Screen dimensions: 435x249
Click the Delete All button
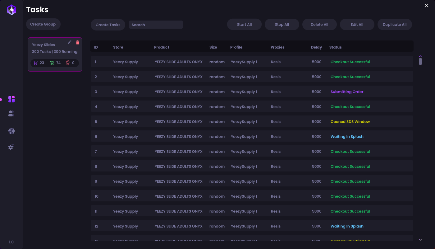(x=319, y=25)
